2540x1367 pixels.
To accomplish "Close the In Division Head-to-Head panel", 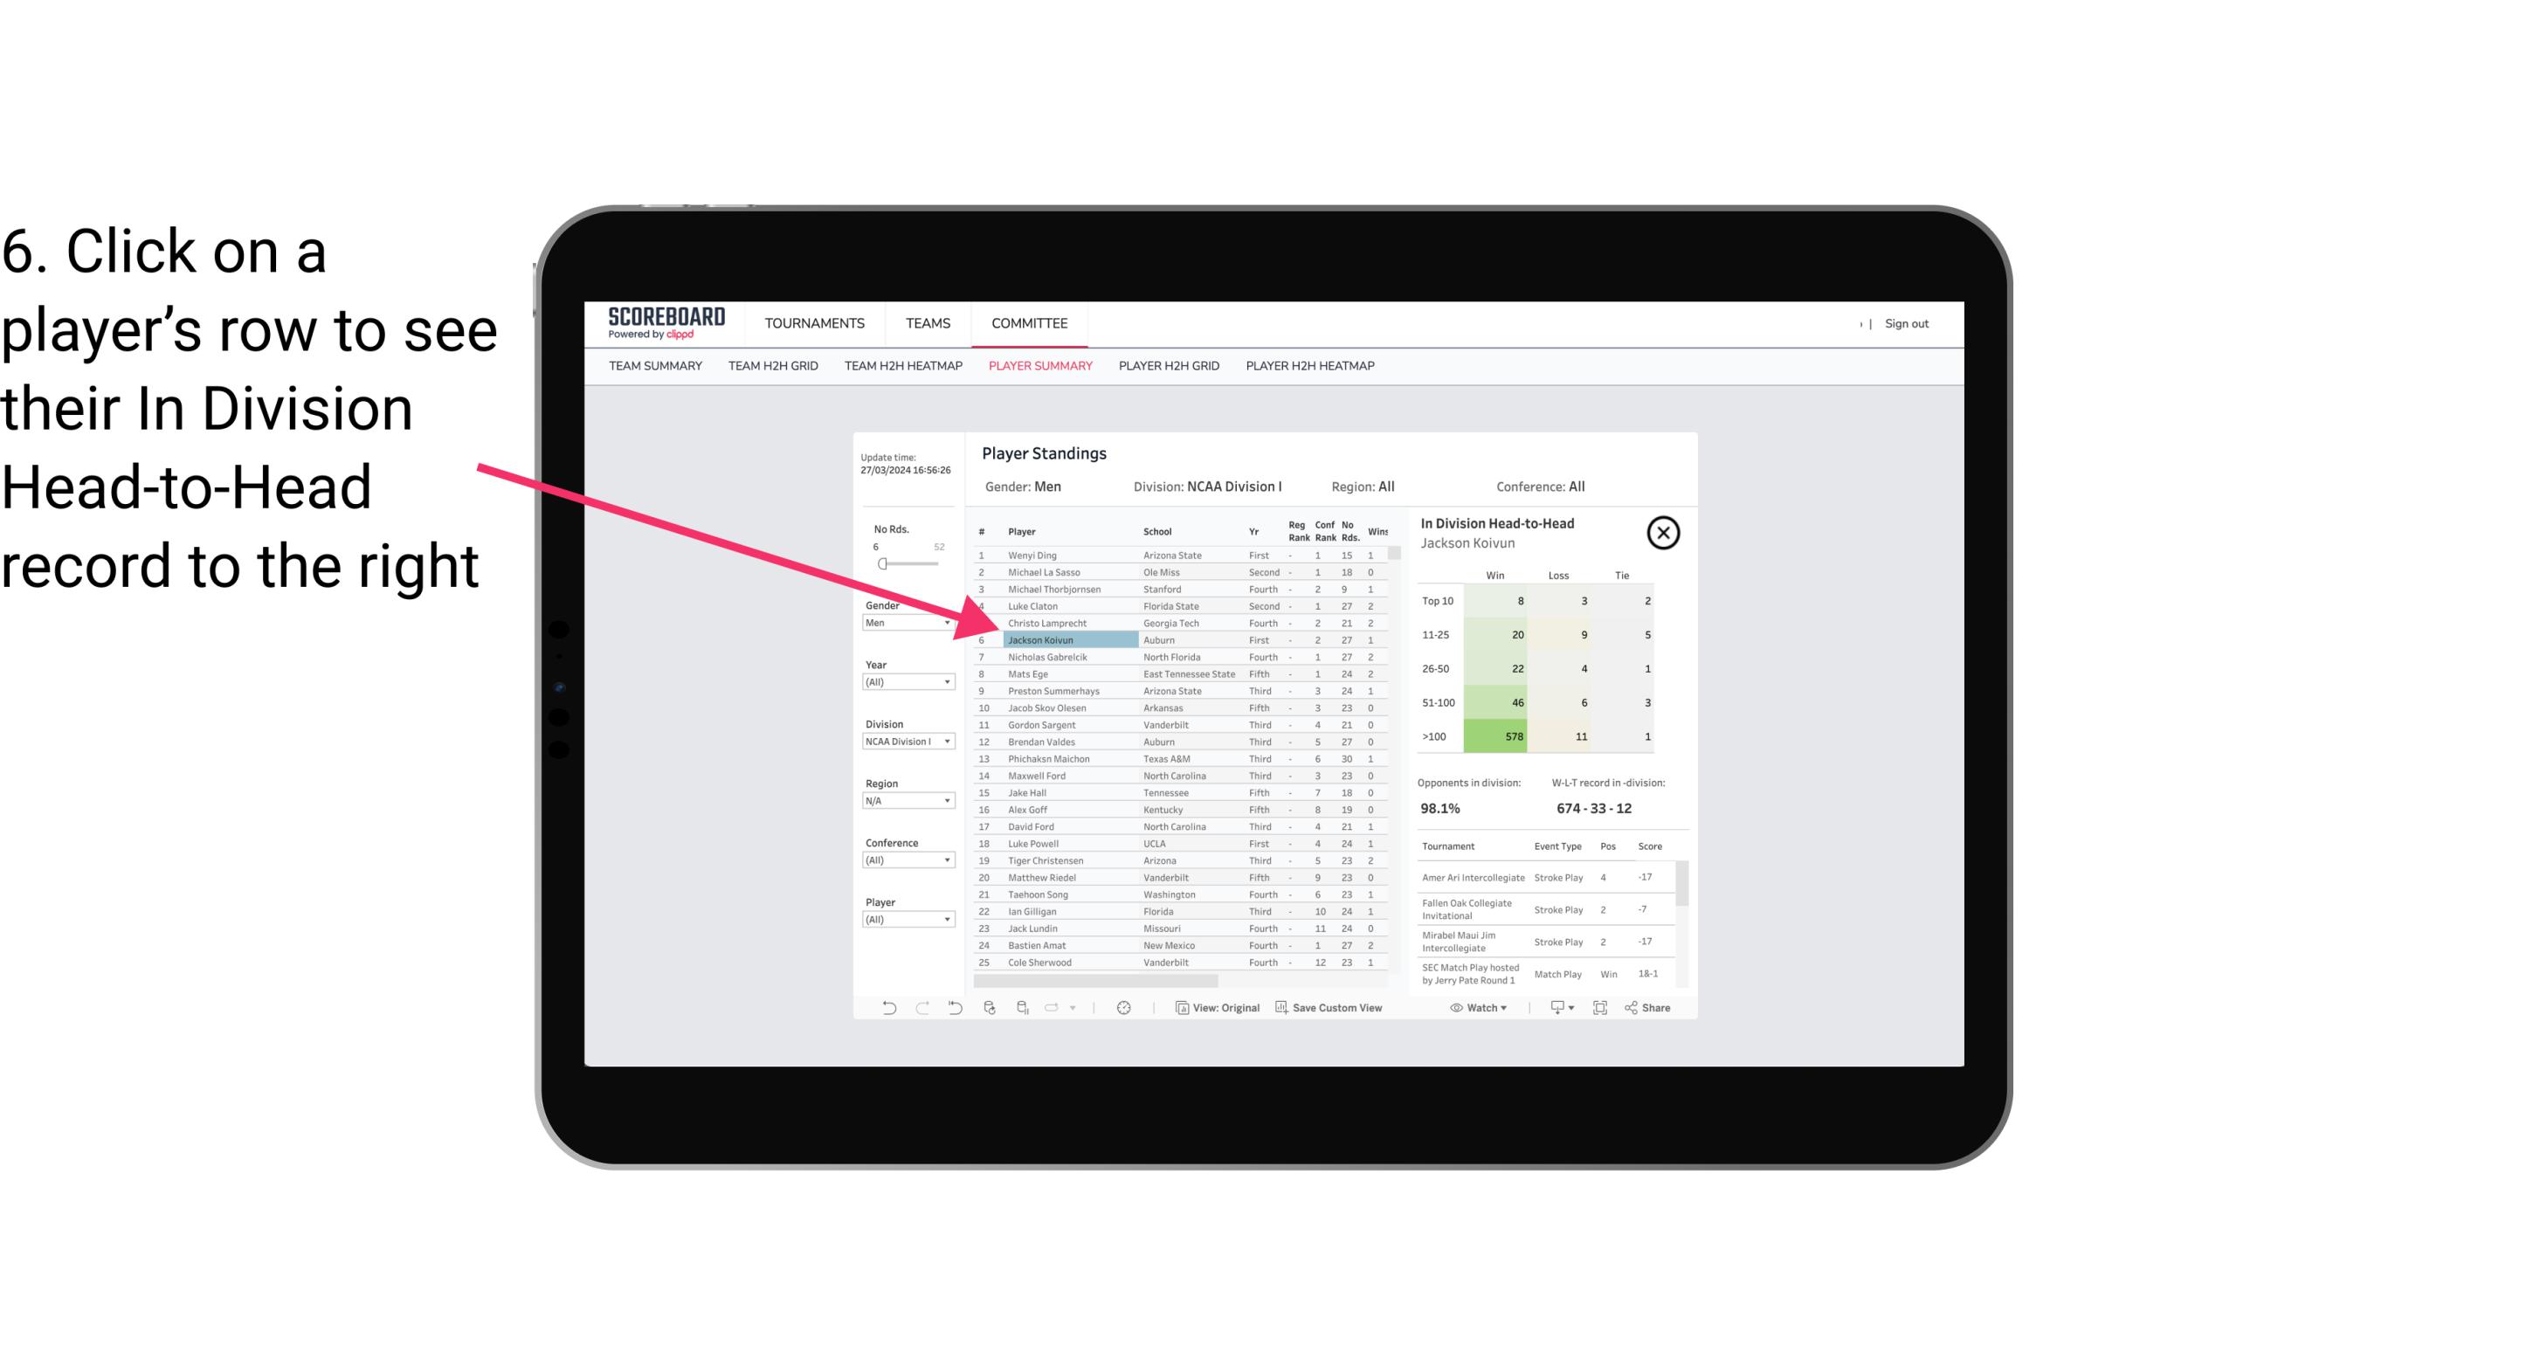I will (1665, 532).
